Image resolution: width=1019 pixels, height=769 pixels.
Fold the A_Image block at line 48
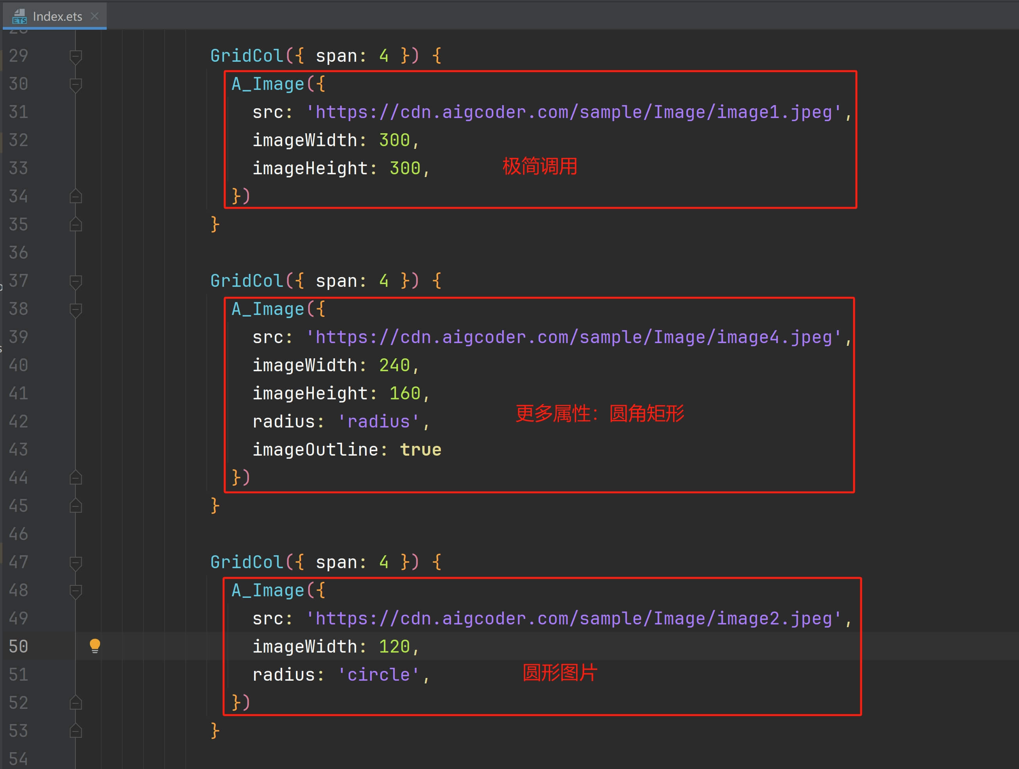click(x=75, y=591)
